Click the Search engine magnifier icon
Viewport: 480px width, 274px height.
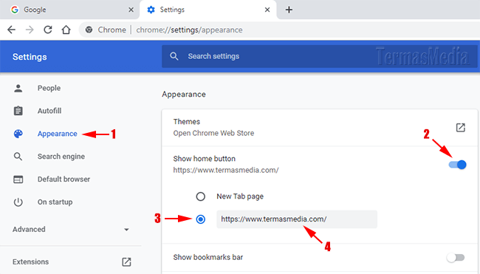[18, 157]
